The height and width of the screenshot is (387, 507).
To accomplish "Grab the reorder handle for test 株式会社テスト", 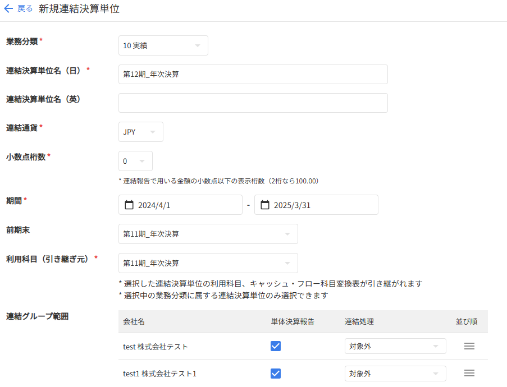I will 469,346.
